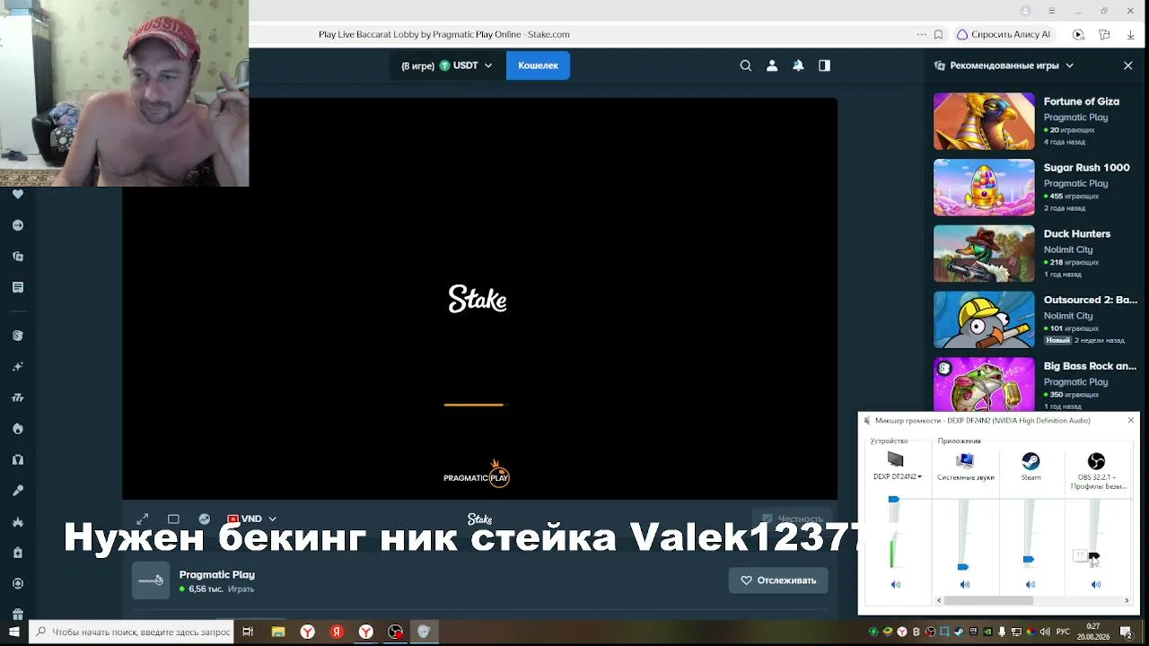Adjust the OBS volume slider
The image size is (1149, 646).
tap(1093, 556)
